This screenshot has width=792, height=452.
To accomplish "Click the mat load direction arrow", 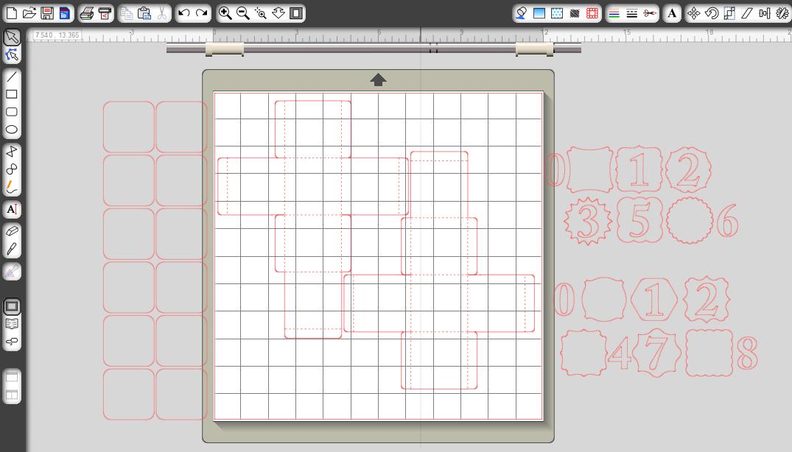I will (x=379, y=80).
